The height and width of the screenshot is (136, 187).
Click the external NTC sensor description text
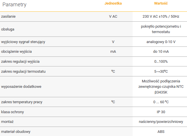point(161,87)
